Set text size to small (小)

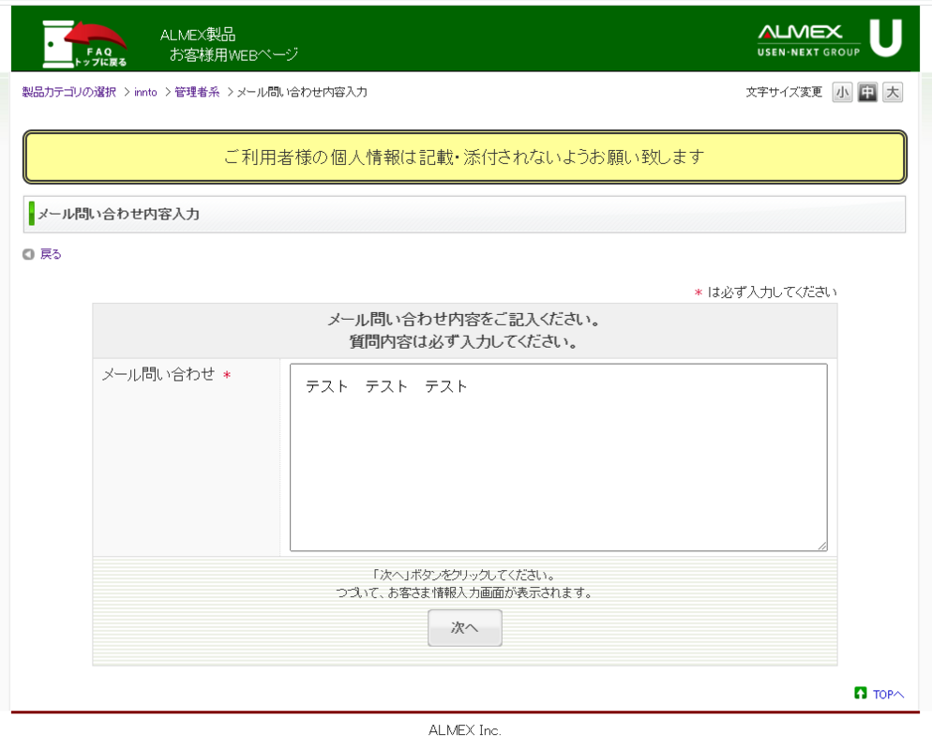842,92
